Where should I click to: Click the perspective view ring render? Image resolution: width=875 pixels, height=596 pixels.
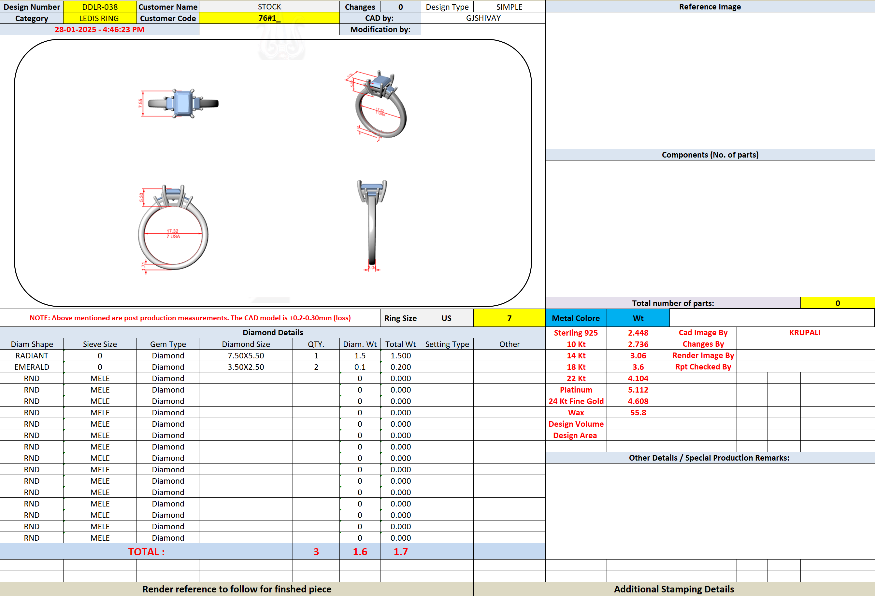click(377, 105)
